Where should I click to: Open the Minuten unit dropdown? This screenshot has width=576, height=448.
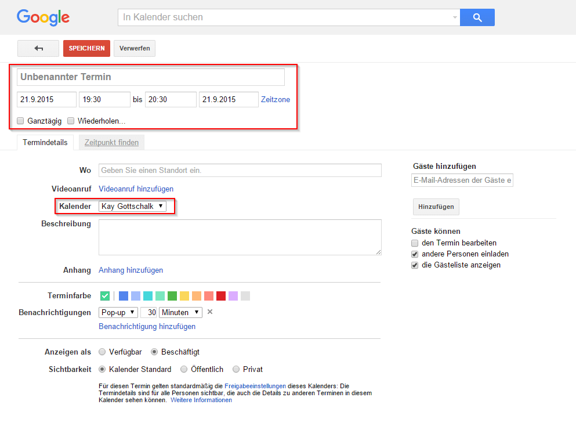181,312
